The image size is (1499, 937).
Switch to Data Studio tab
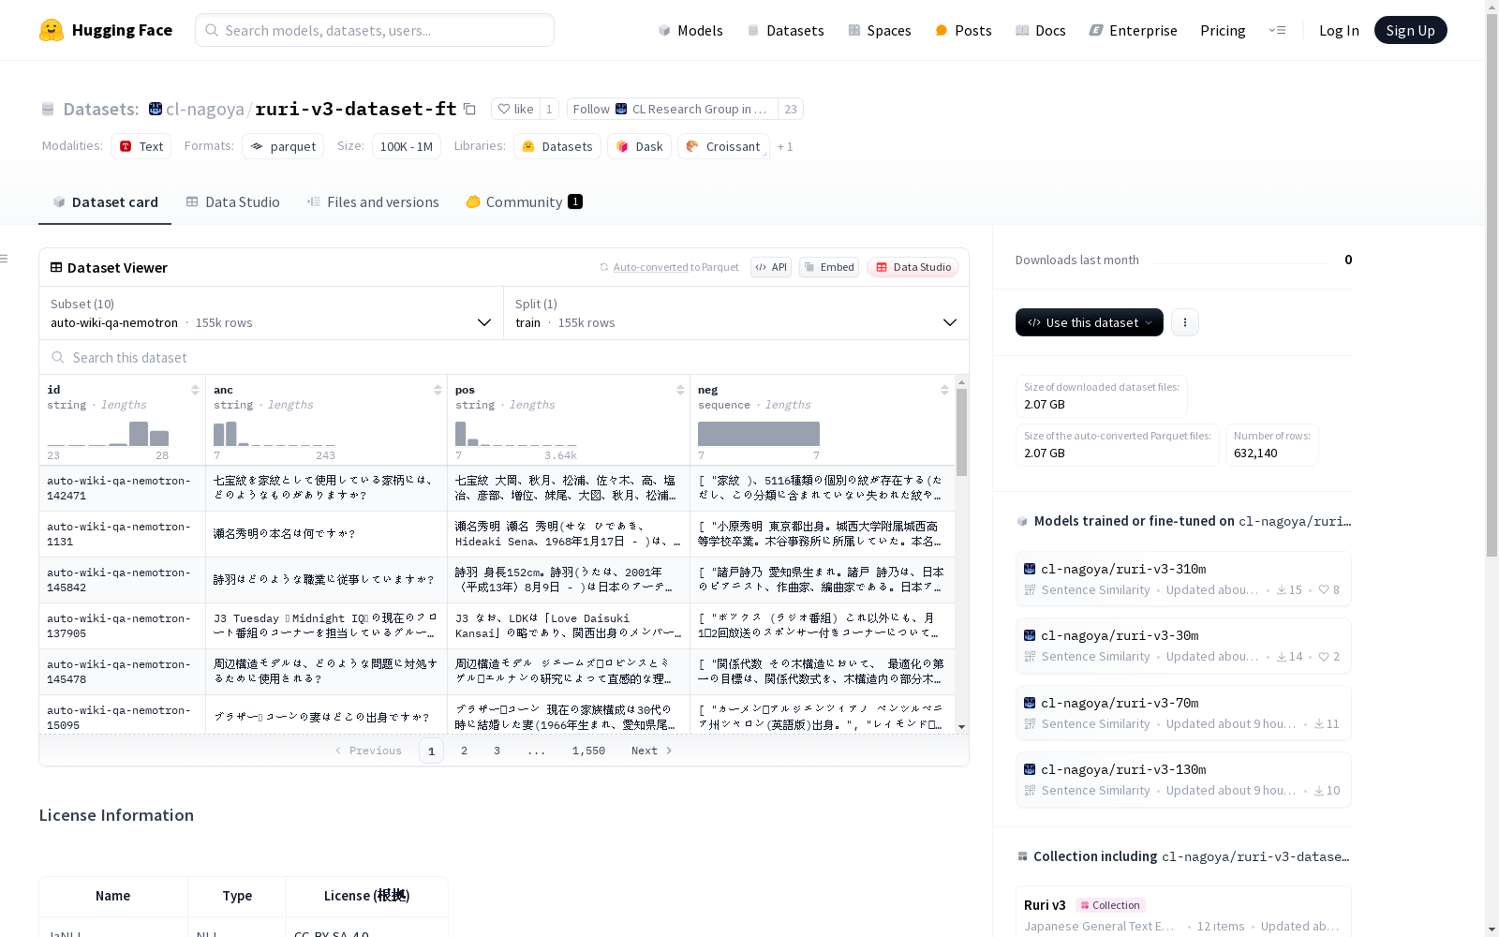[232, 201]
